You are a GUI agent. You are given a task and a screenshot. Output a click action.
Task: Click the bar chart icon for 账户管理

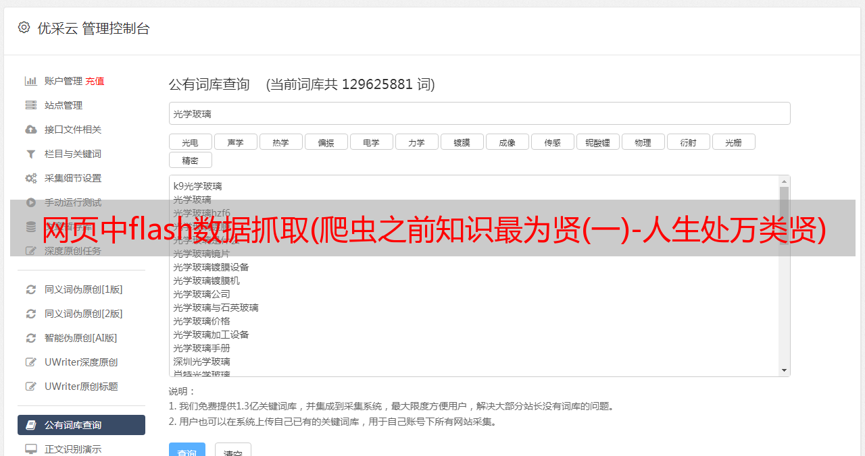pos(31,81)
